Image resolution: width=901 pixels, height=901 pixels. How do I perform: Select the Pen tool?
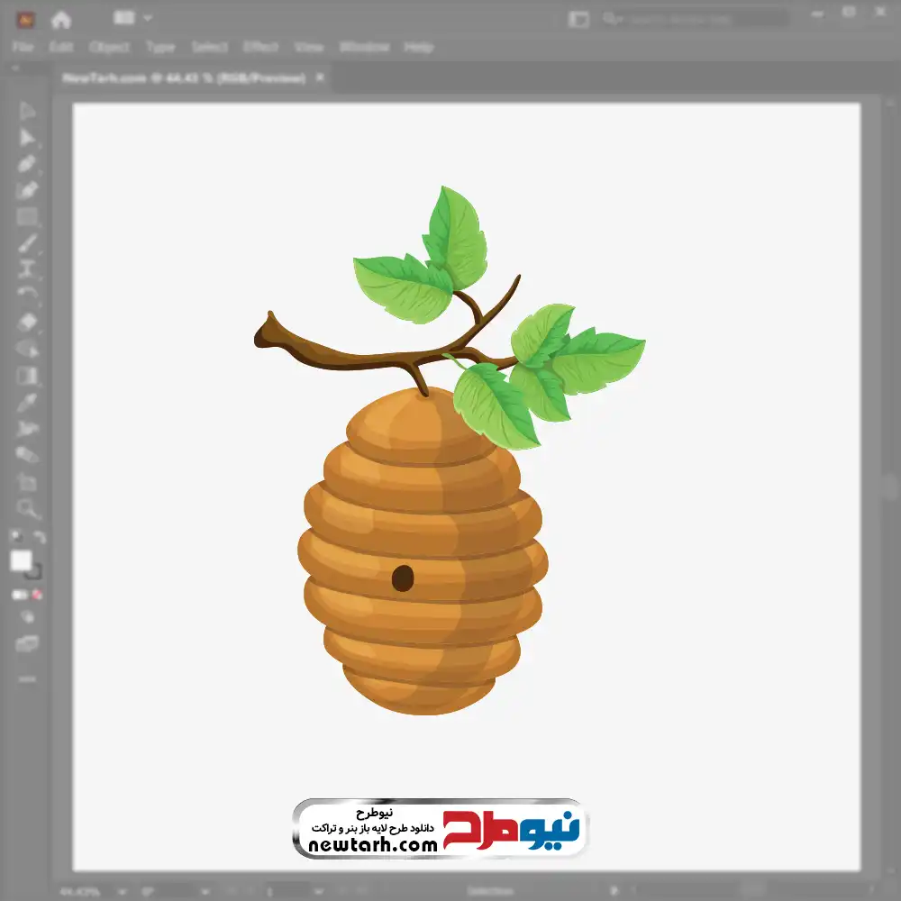pos(27,164)
